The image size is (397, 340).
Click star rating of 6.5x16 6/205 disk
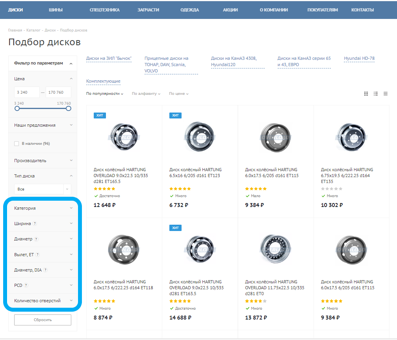click(x=180, y=189)
